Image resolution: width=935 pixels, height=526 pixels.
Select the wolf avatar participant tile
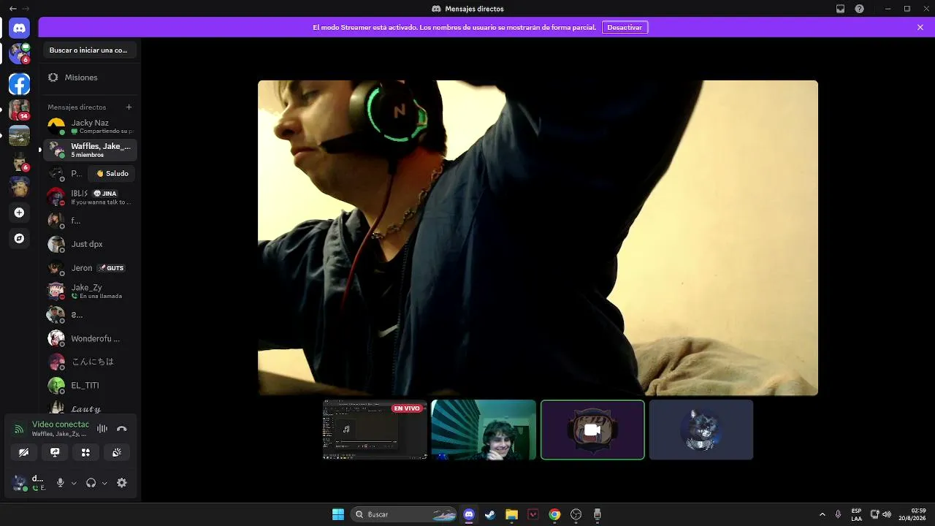(x=701, y=430)
